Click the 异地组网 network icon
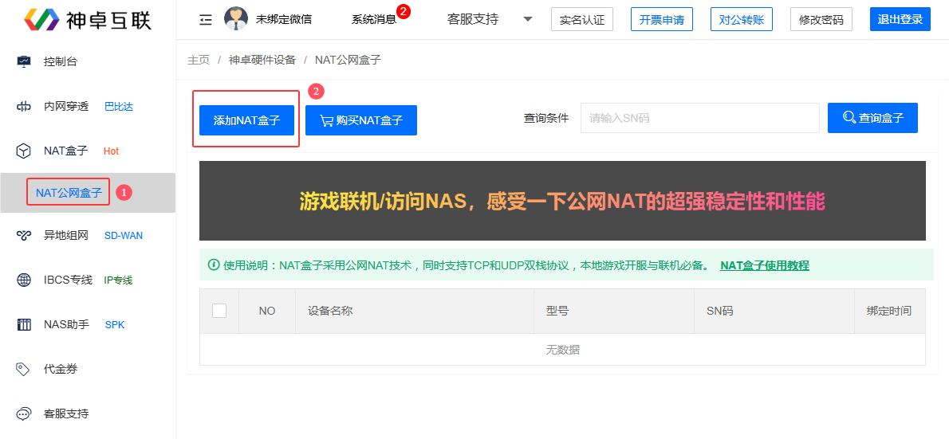Image resolution: width=949 pixels, height=439 pixels. click(24, 235)
